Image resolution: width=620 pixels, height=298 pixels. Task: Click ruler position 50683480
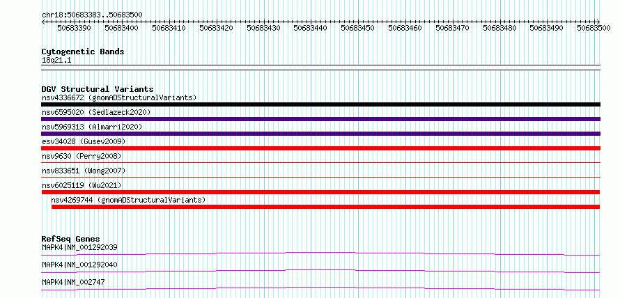499,28
